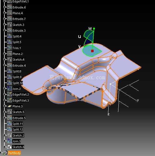Screen dimensions: 155x156
Task: Select the Extrude.4 label in tree
Action: click(x=19, y=66)
